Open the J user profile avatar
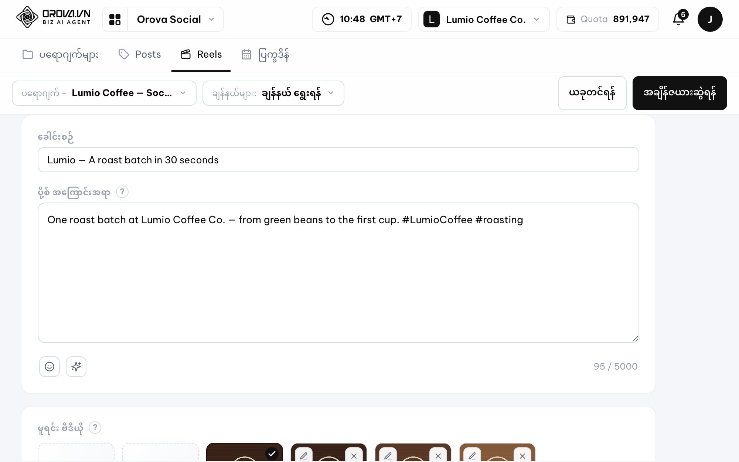The height and width of the screenshot is (462, 739). pyautogui.click(x=710, y=19)
